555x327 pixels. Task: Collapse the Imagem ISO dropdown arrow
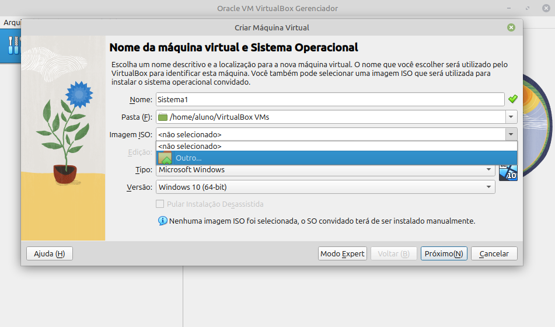pos(511,134)
